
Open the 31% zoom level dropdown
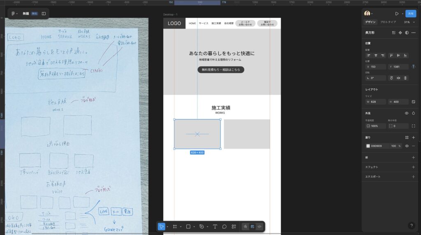coord(409,22)
